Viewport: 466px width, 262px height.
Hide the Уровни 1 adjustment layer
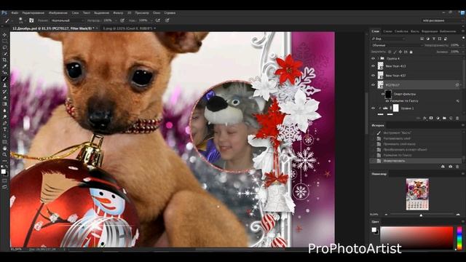374,108
